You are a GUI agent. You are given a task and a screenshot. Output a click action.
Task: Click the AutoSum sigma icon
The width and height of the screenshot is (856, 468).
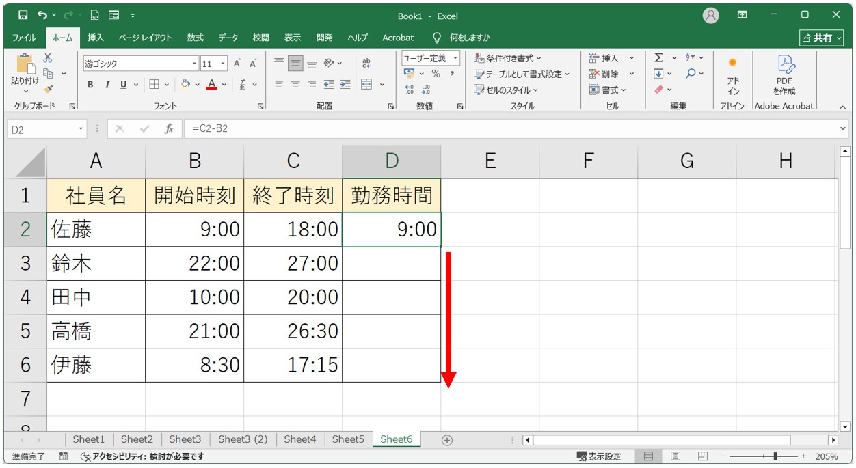pyautogui.click(x=658, y=58)
